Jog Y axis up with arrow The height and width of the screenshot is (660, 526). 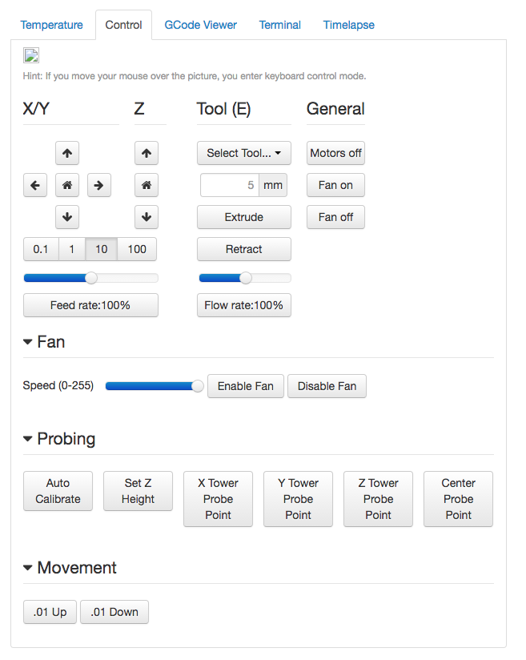click(x=67, y=153)
